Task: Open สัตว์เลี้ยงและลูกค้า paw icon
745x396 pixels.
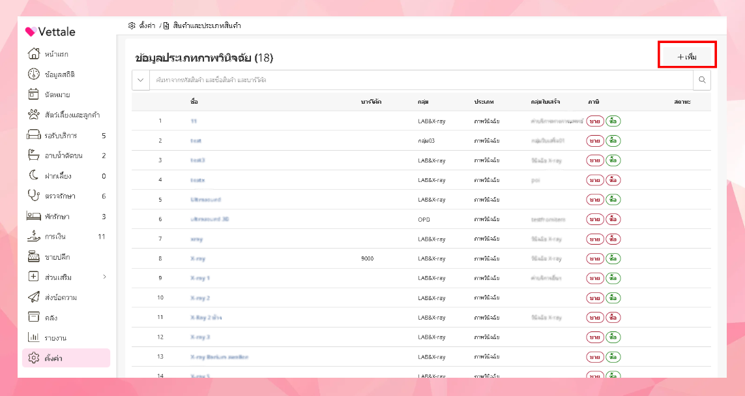Action: point(34,115)
